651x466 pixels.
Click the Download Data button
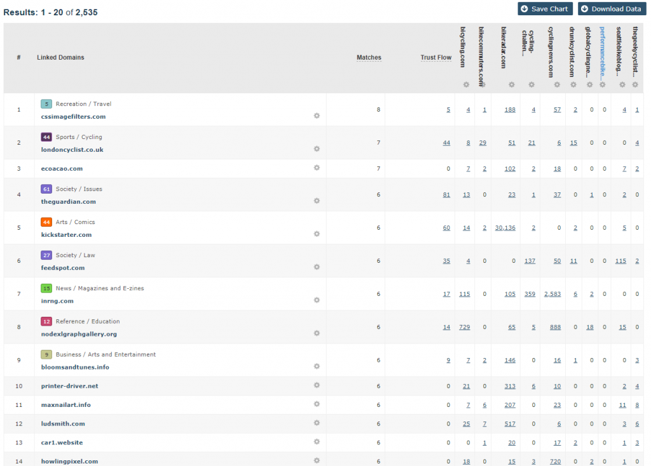pos(612,9)
